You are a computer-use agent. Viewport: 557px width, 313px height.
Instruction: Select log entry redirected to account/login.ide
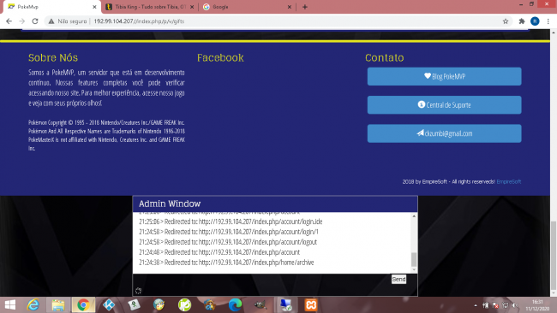coord(231,221)
